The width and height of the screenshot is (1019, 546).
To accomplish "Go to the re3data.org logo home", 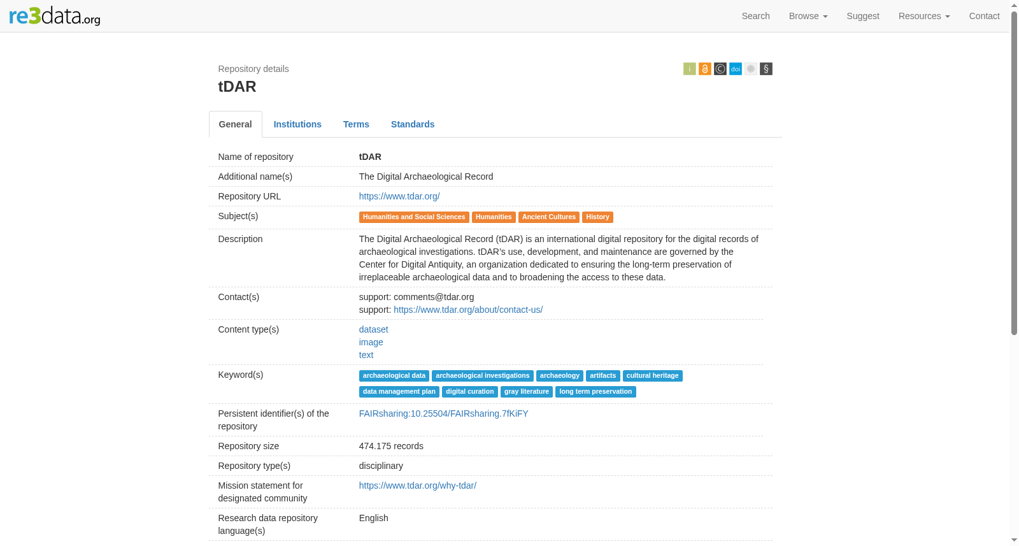I will pyautogui.click(x=55, y=16).
